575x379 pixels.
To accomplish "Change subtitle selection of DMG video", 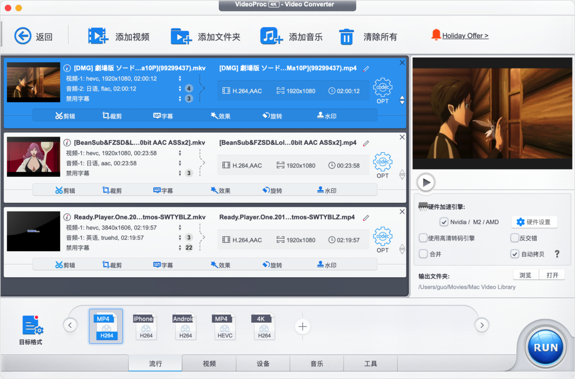I will pos(180,98).
